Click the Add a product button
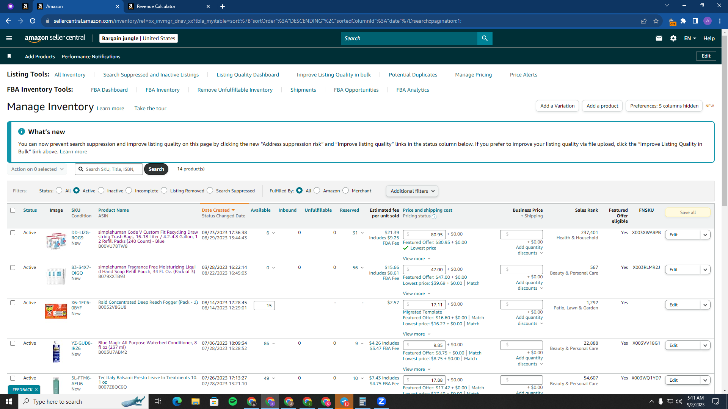The height and width of the screenshot is (409, 728). [602, 106]
